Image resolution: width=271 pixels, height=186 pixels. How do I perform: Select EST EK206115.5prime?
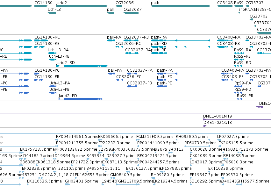(x=236, y=143)
